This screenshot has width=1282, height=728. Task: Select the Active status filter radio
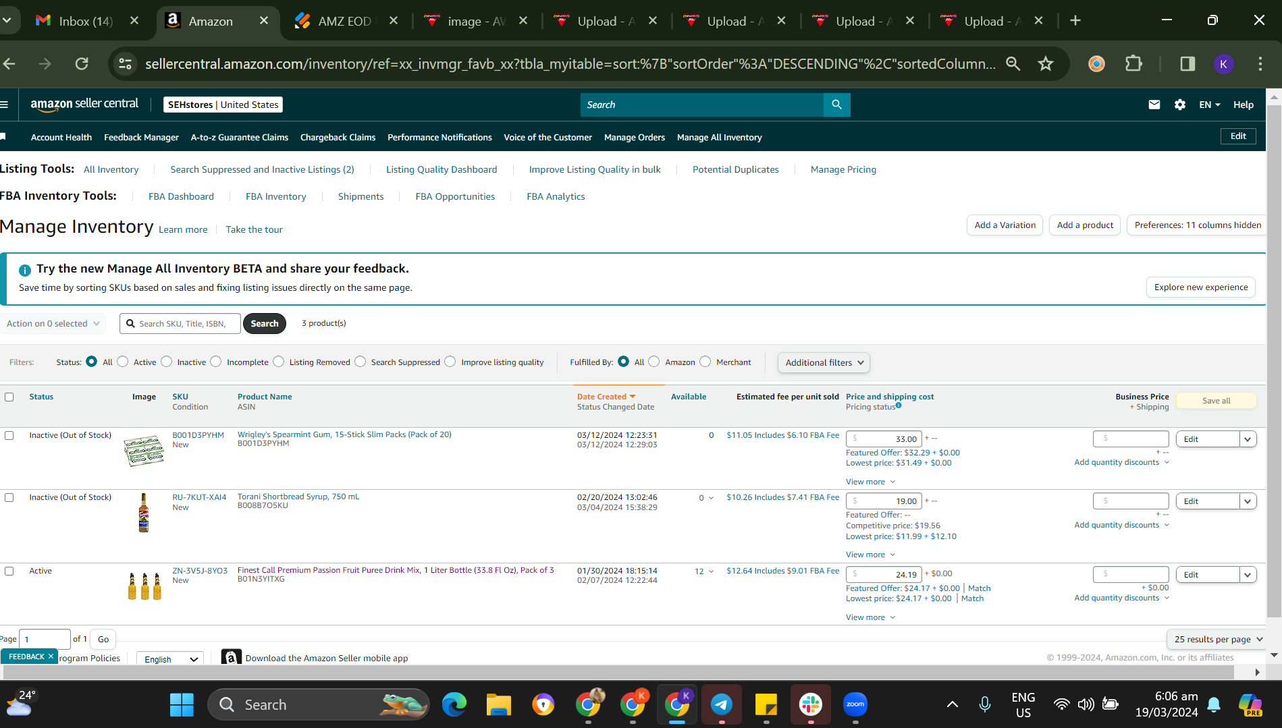pos(123,362)
